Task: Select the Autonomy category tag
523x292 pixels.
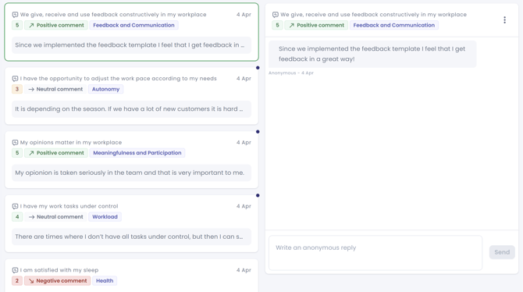Action: (x=105, y=89)
